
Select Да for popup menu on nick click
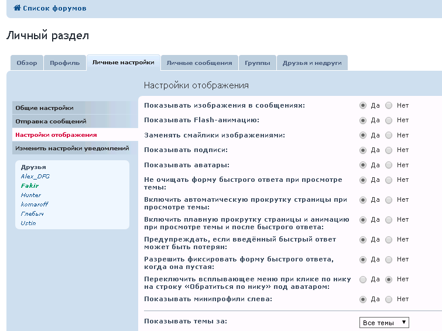coord(363,280)
